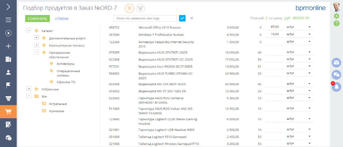The image size is (343, 147).
Task: Select Гарнитура ASUS ROG Vulkan ANC product
Action: point(165,111)
